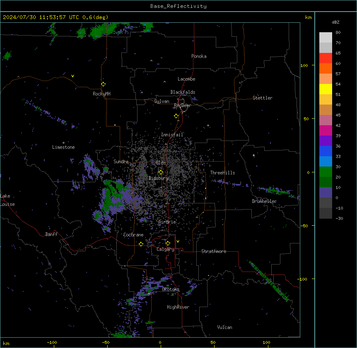Click the ThreeHills label
Viewport: 357px width, 348px height.
coord(222,173)
